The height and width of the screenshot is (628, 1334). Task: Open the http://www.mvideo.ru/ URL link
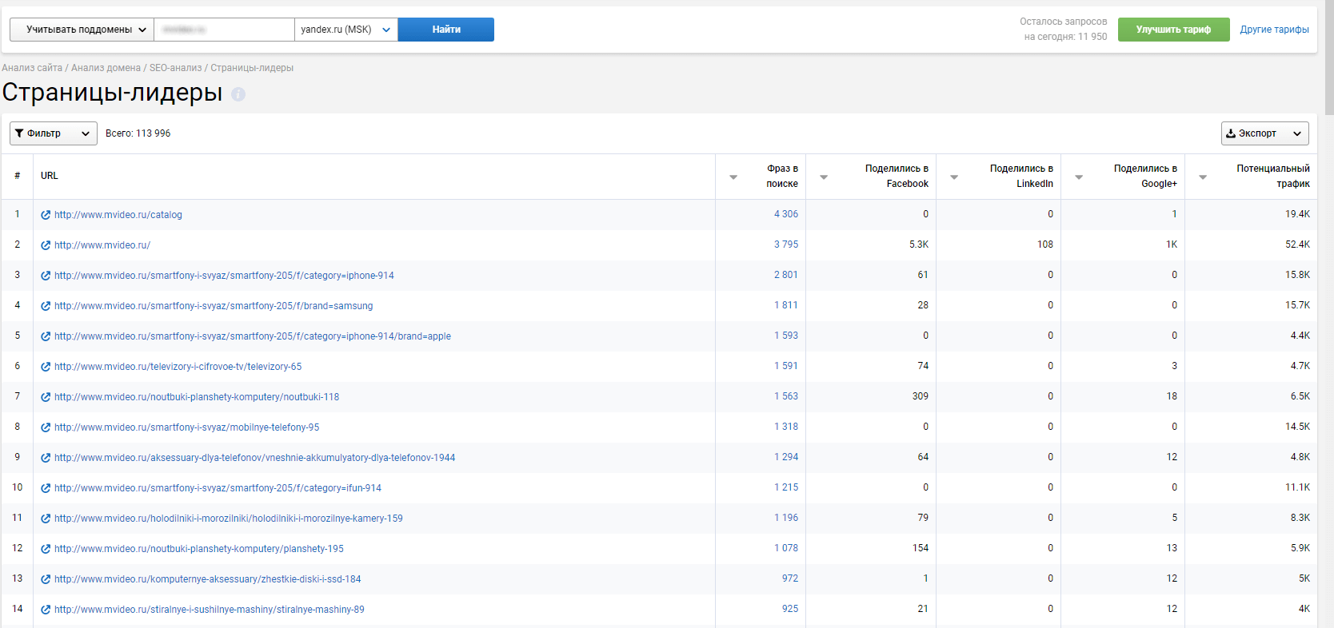click(102, 245)
